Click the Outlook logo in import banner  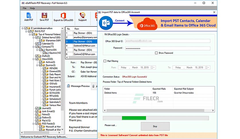click(x=106, y=23)
